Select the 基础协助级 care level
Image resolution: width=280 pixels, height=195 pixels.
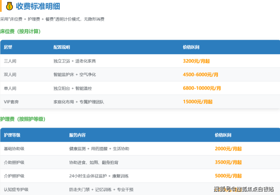pyautogui.click(x=14, y=149)
